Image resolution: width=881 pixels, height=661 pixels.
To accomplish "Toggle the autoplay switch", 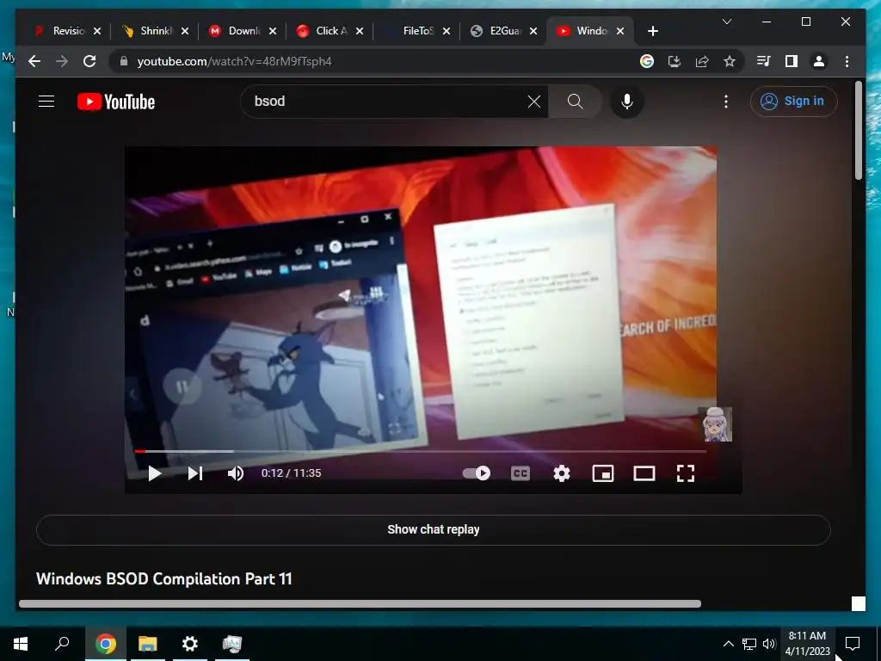I will tap(477, 473).
